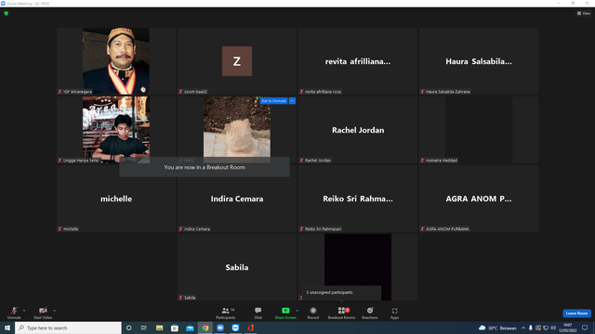Click the weather widget showing 30°C Berawan

pyautogui.click(x=497, y=328)
